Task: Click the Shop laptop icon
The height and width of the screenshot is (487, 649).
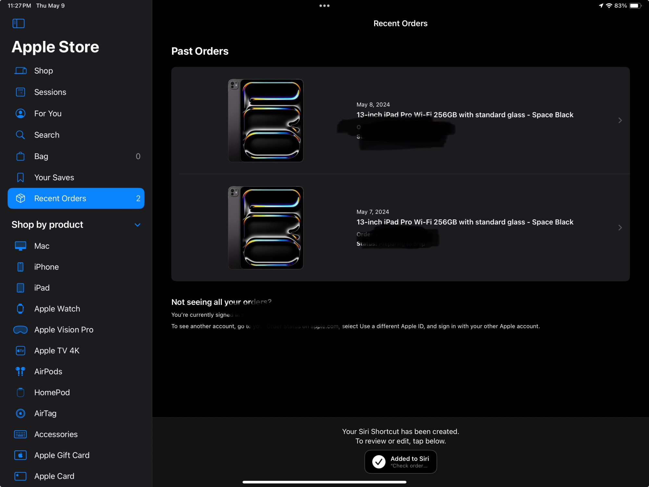Action: (20, 71)
